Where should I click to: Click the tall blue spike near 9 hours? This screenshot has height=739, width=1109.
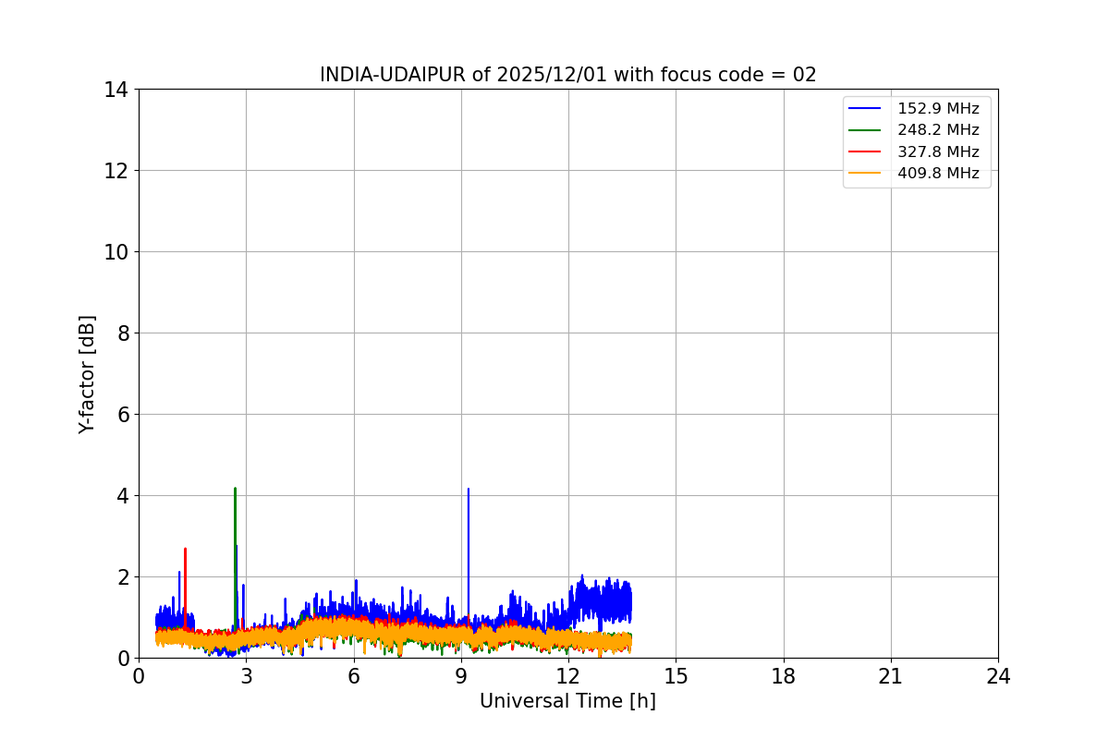(x=469, y=491)
